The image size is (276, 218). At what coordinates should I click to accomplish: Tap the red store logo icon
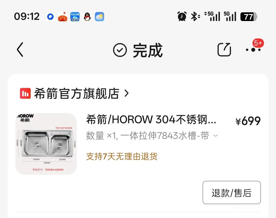click(25, 93)
